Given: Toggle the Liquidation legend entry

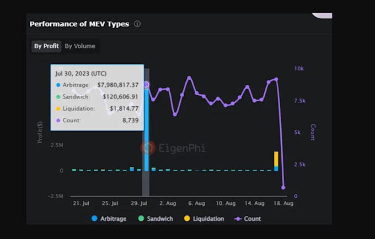Looking at the screenshot, I should pyautogui.click(x=204, y=219).
